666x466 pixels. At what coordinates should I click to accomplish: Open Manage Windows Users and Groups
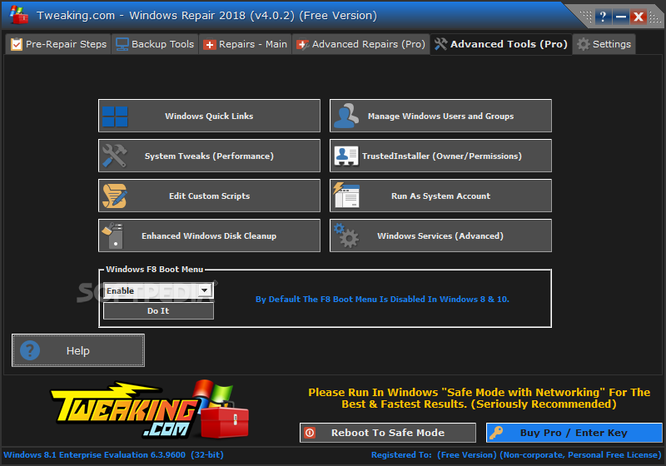click(440, 116)
